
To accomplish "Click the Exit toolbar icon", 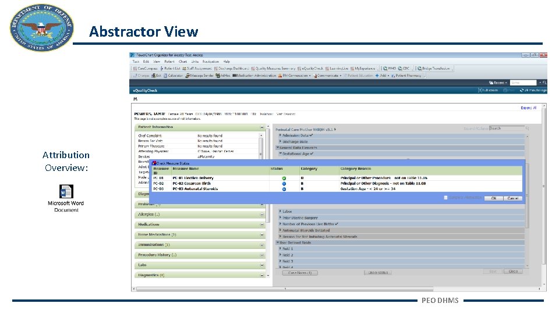I will (x=157, y=76).
